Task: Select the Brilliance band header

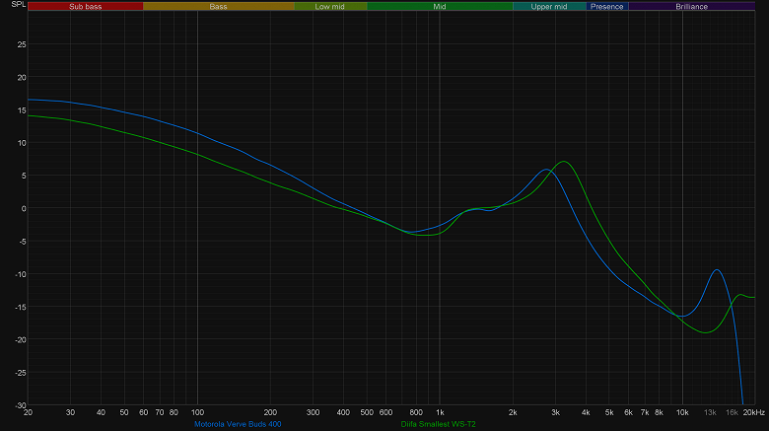Action: coord(691,6)
